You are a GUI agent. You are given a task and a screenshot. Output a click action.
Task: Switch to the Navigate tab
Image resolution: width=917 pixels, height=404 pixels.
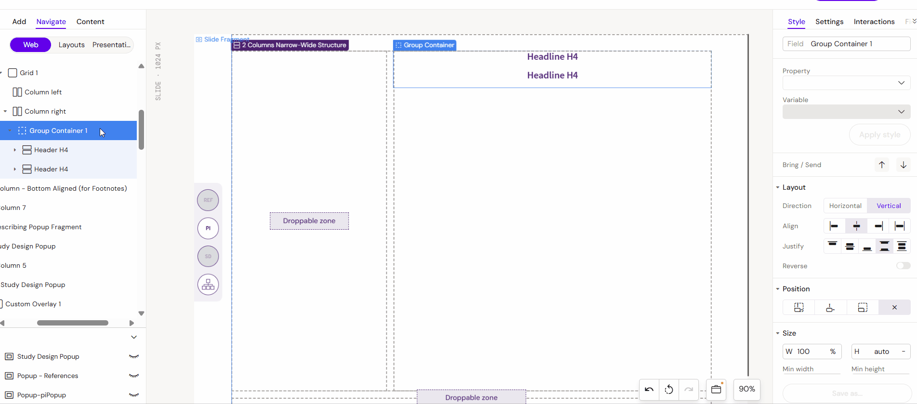click(x=51, y=22)
